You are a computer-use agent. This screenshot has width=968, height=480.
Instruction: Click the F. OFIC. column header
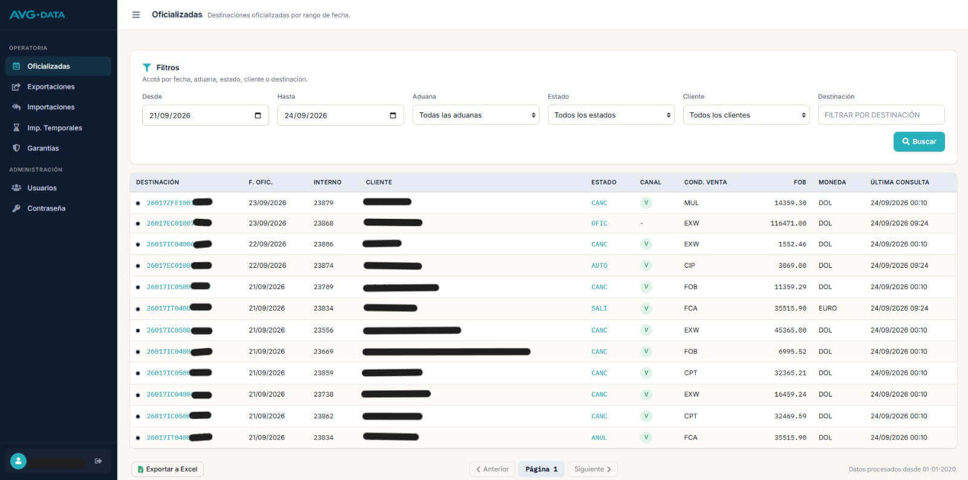tap(260, 182)
